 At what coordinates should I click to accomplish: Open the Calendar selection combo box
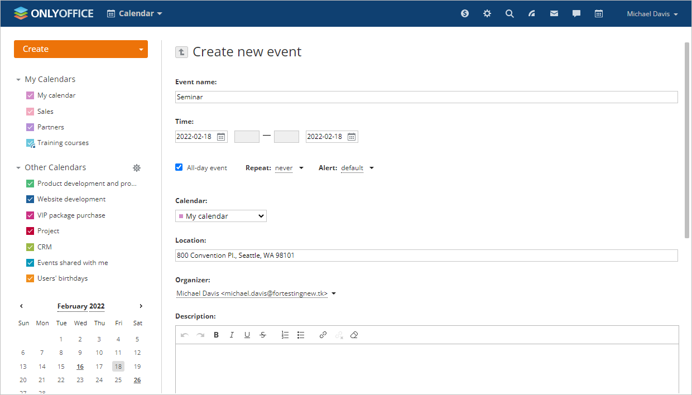point(220,216)
